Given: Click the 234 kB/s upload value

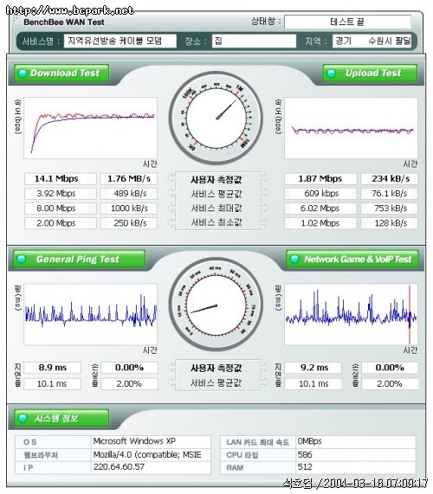Looking at the screenshot, I should [389, 178].
